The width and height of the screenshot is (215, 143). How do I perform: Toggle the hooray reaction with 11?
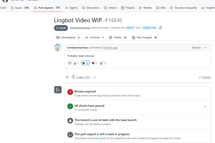coord(85,63)
